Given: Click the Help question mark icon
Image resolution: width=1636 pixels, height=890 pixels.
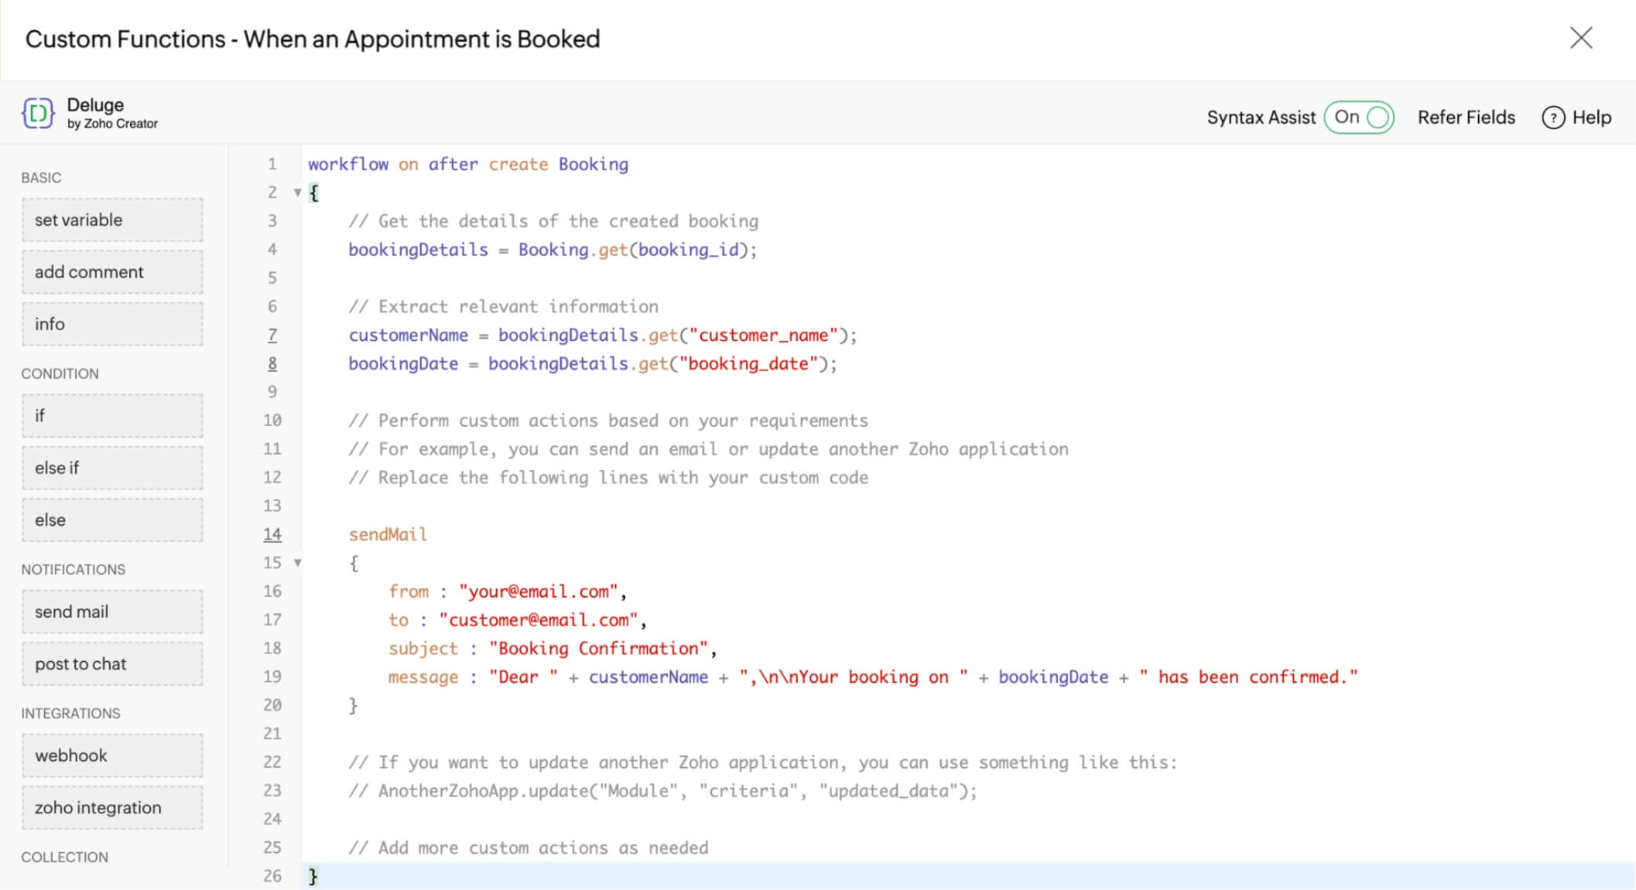Looking at the screenshot, I should 1552,118.
